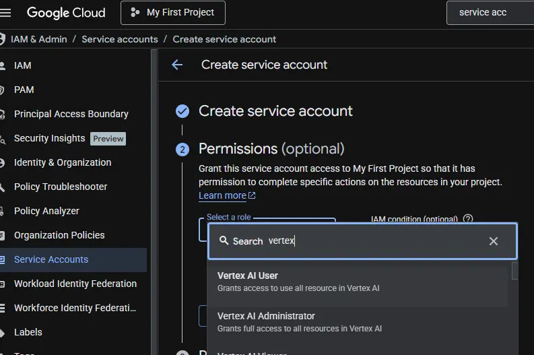Click the role list scrollbar thumb
Viewport: 534px width, 355px height.
(x=515, y=271)
